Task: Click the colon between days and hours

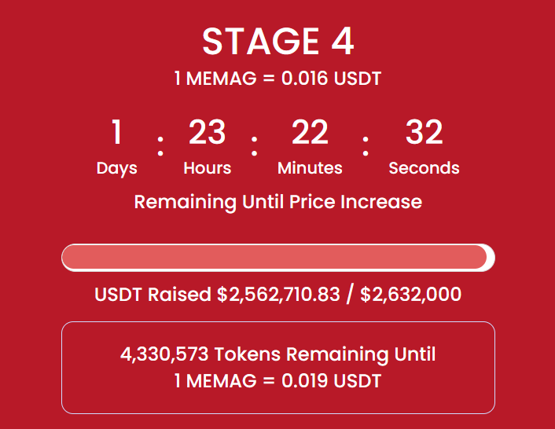Action: tap(160, 146)
